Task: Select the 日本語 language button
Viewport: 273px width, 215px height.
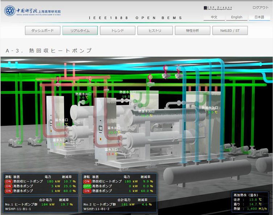Action: pos(260,17)
